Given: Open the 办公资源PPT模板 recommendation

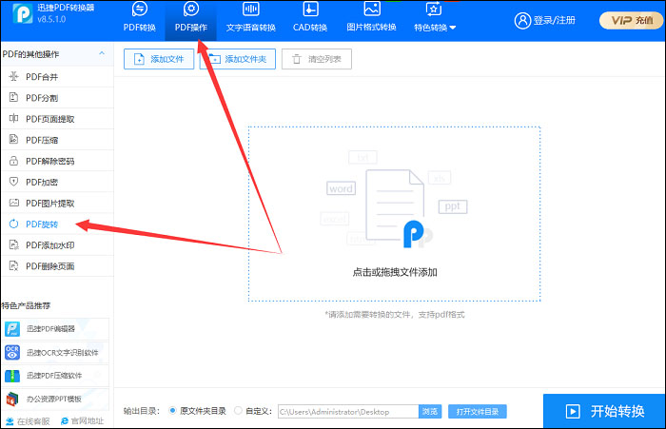Looking at the screenshot, I should 55,399.
